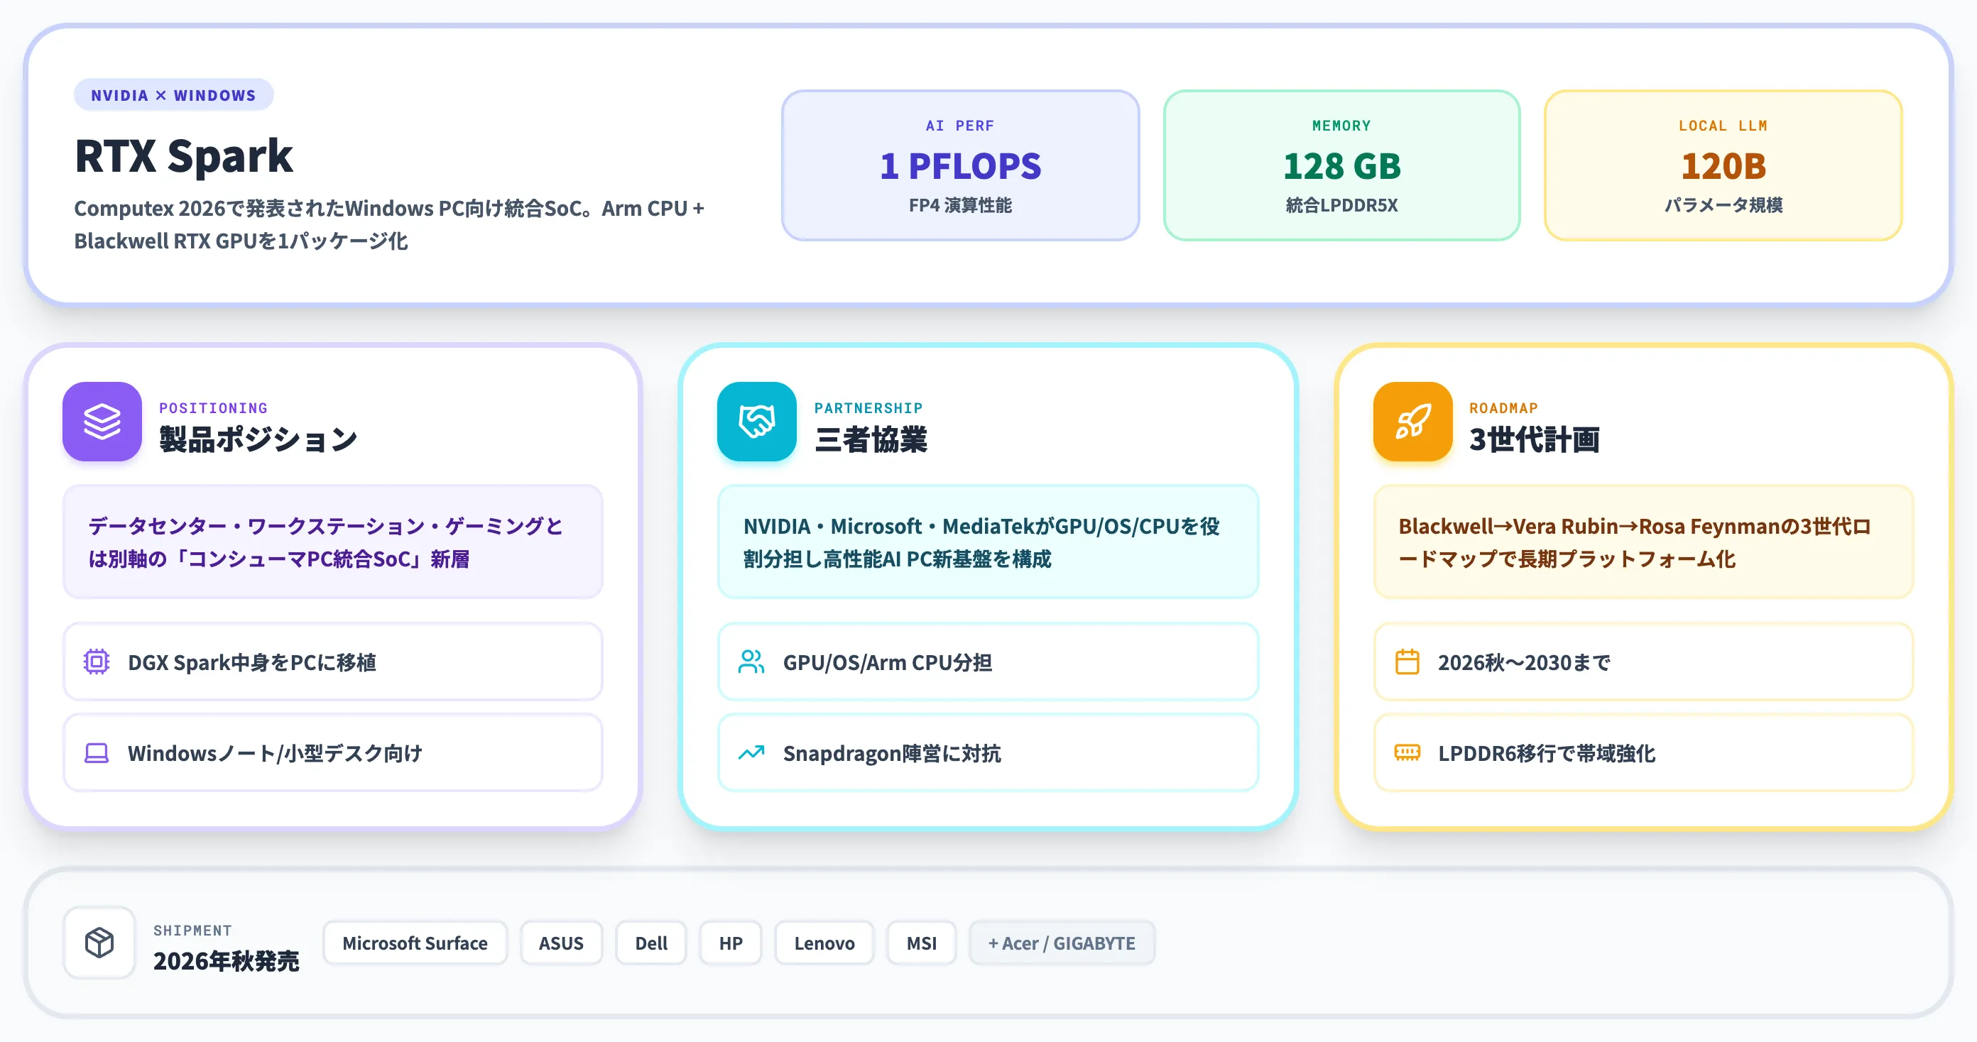Open the MEMORY 128 GB card
Viewport: 1977px width, 1042px height.
point(1341,165)
